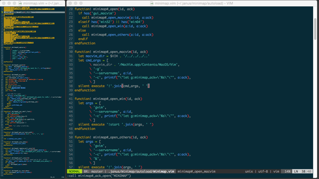
Task: Click the file path '.janus/minimap/autoload/minimap.vim' in the status line
Action: click(x=141, y=172)
